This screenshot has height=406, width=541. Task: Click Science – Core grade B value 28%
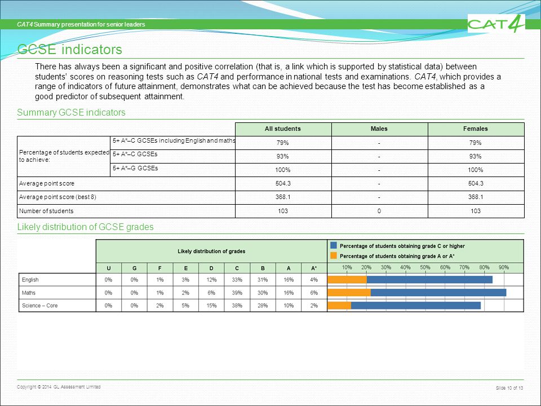[x=263, y=306]
